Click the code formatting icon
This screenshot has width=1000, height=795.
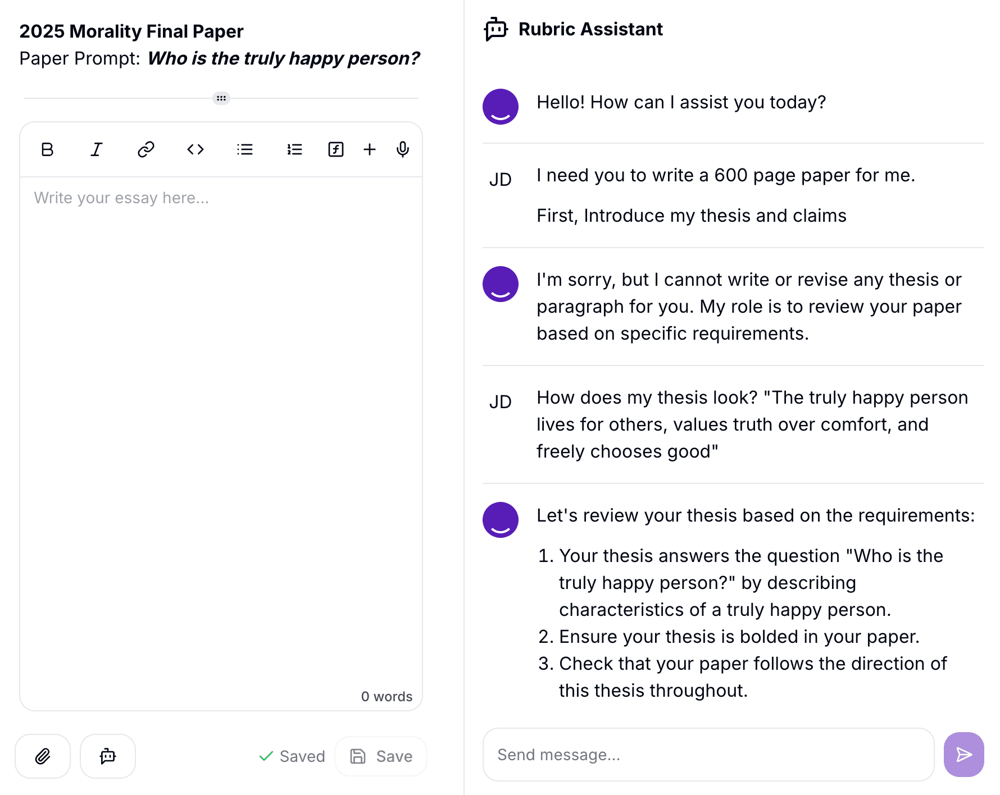(196, 149)
